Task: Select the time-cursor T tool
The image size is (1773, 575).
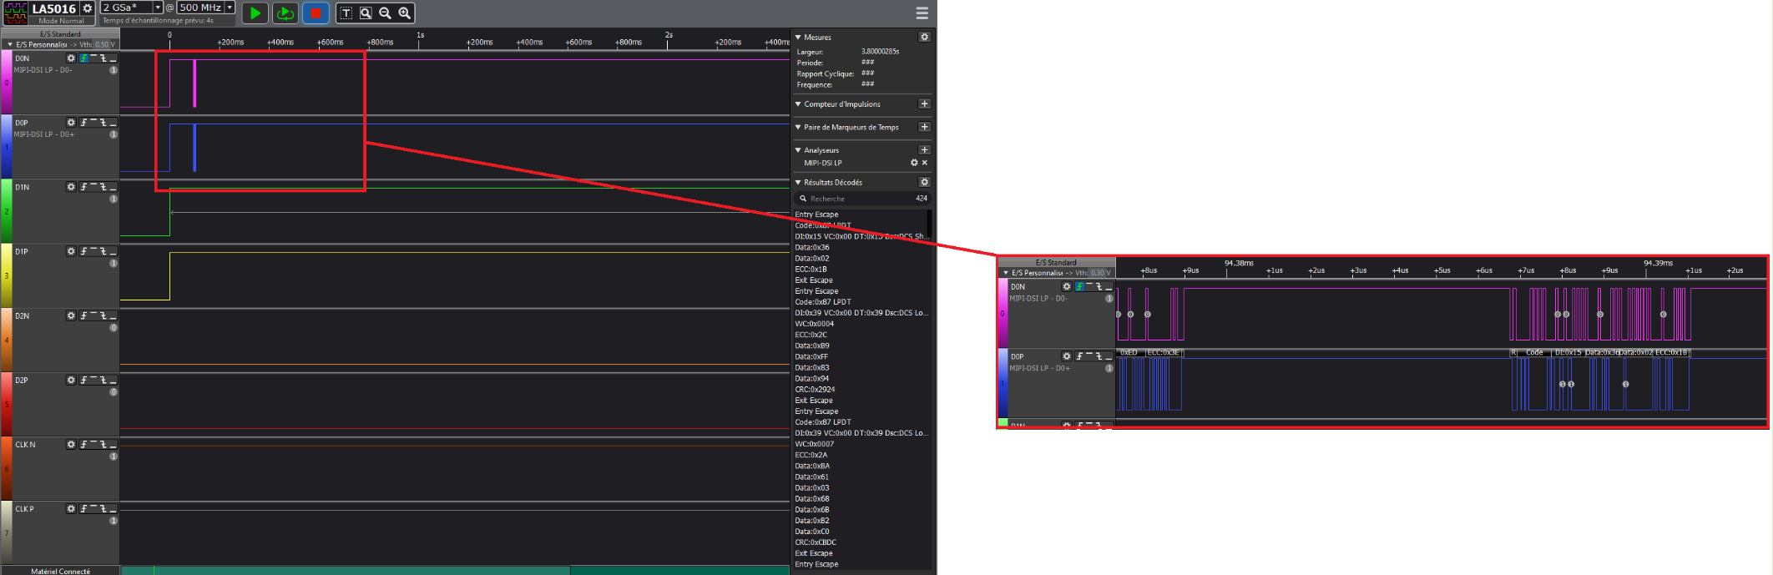Action: (x=346, y=13)
